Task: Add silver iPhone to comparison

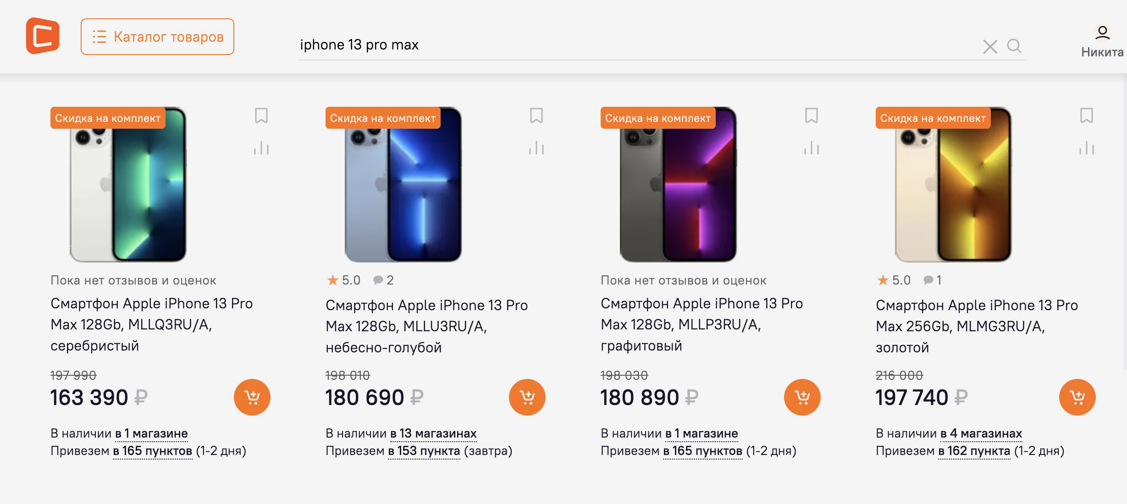Action: (261, 148)
